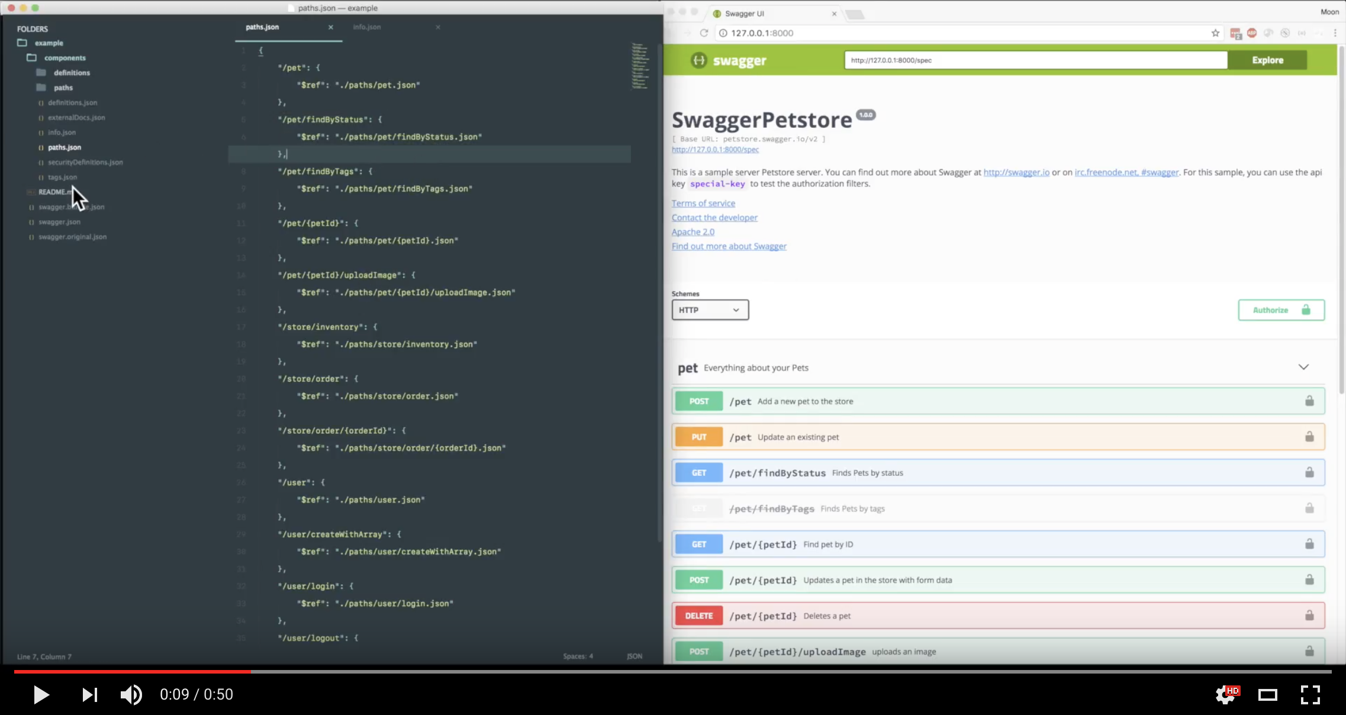
Task: Click the Swagger logo icon
Action: click(699, 60)
